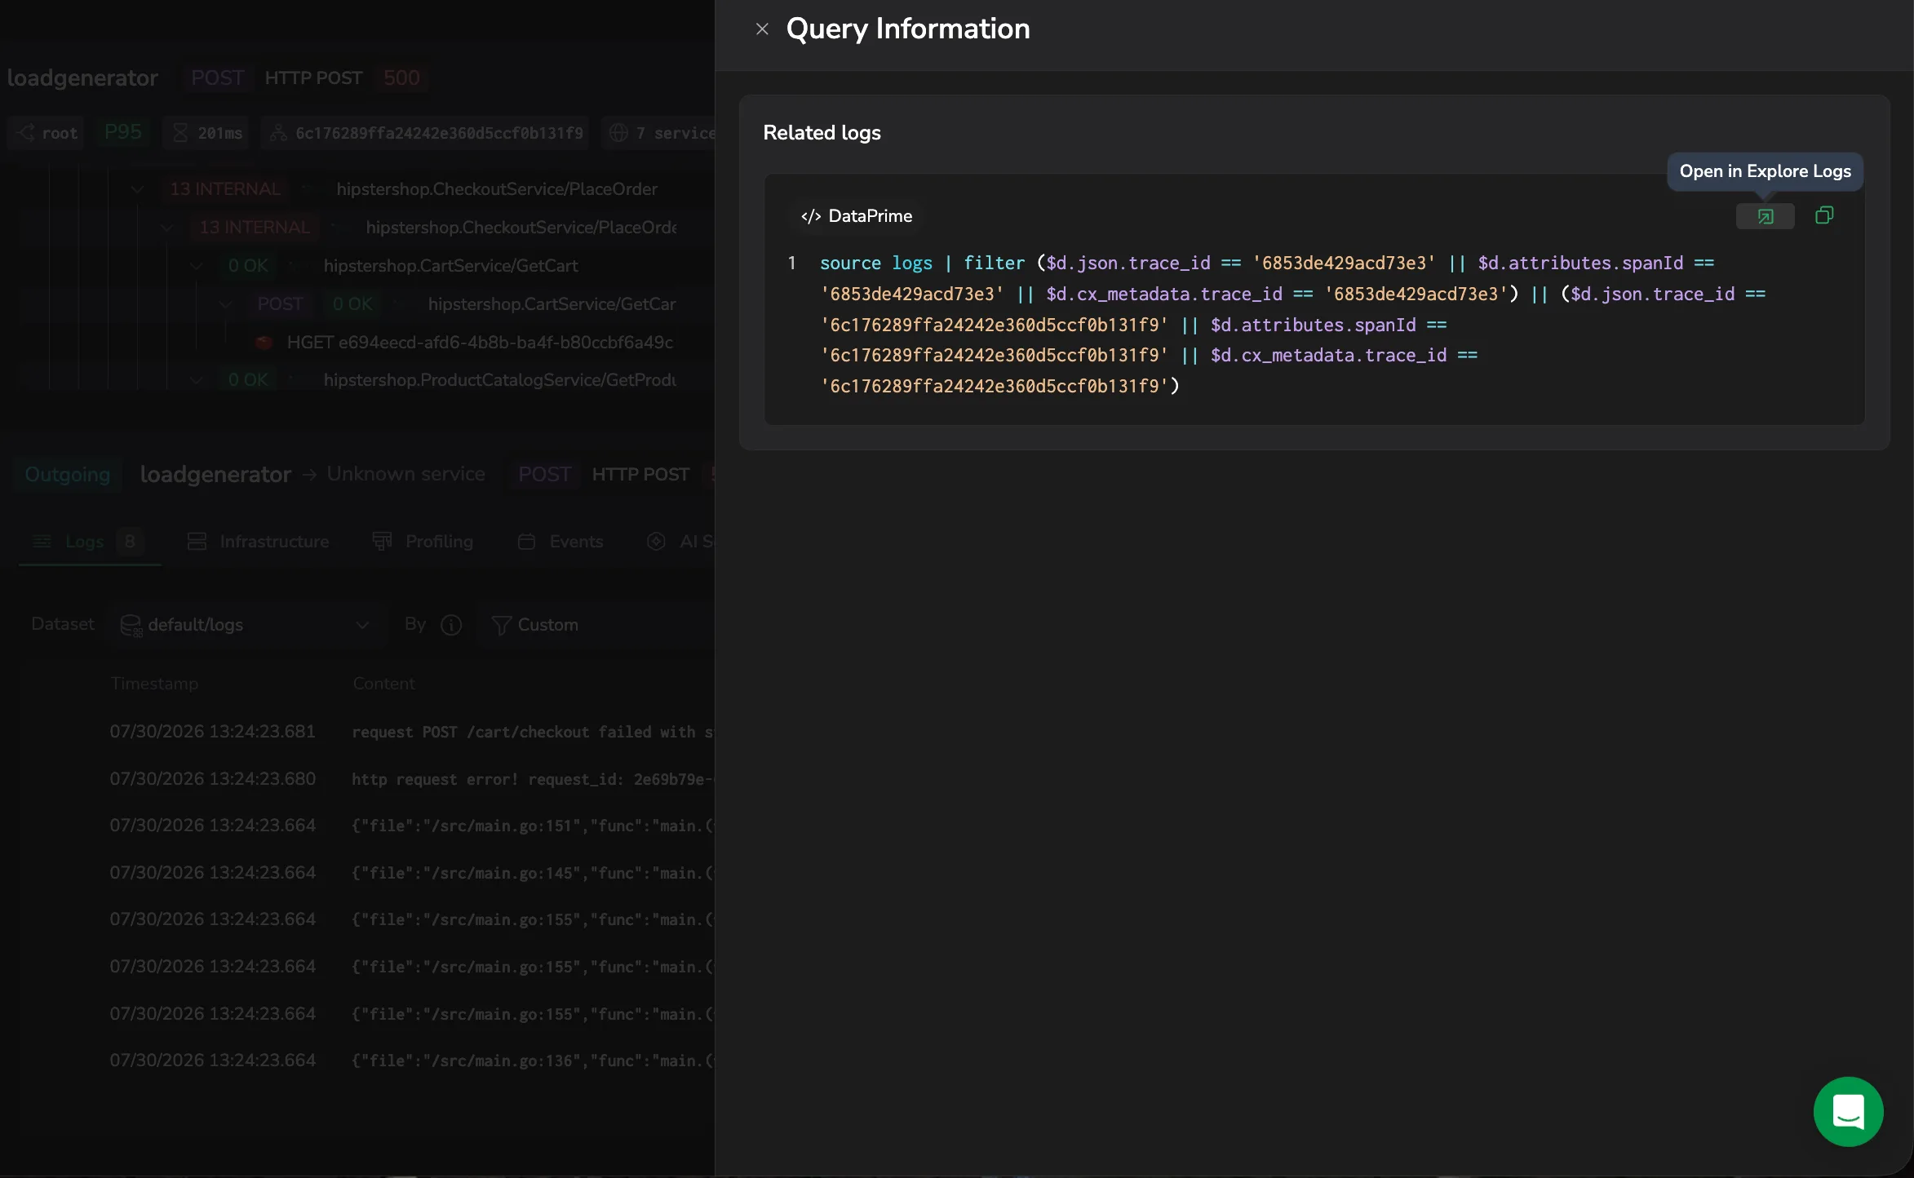The image size is (1914, 1178).
Task: Click the loadgenerator service title
Action: point(82,78)
